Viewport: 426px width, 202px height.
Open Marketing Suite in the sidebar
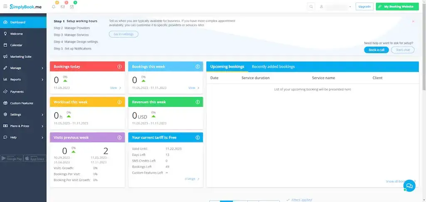(x=20, y=57)
